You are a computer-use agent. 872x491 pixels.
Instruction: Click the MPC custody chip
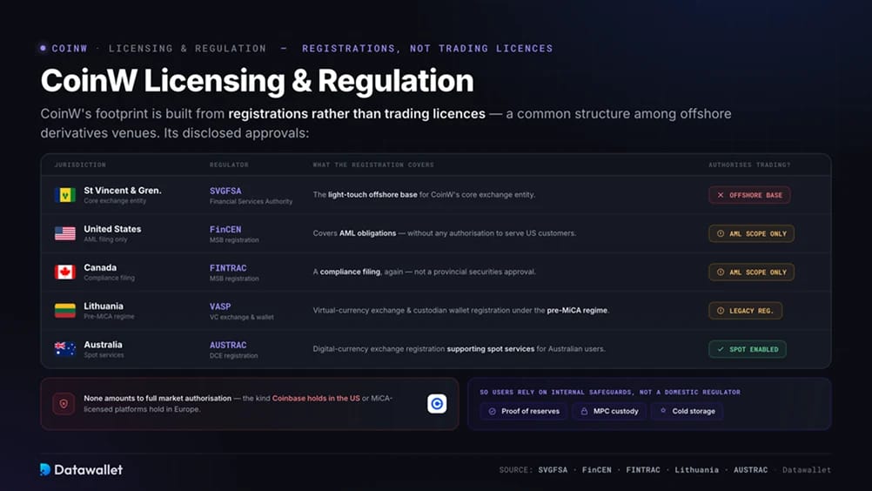609,411
